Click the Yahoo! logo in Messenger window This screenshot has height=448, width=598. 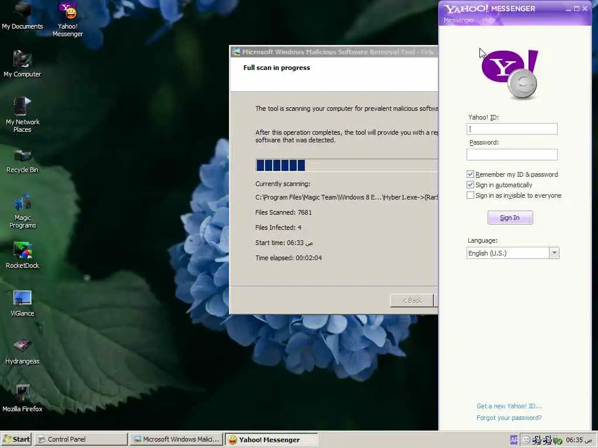point(510,73)
